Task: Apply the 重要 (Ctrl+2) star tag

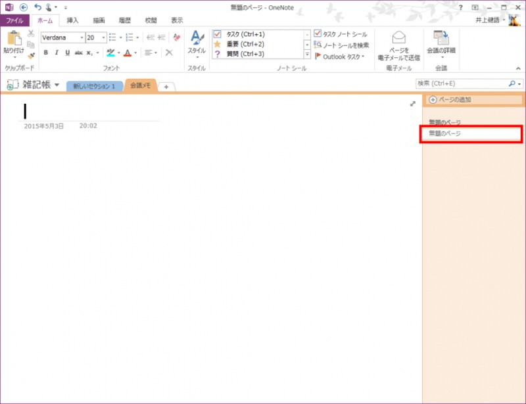Action: click(259, 44)
